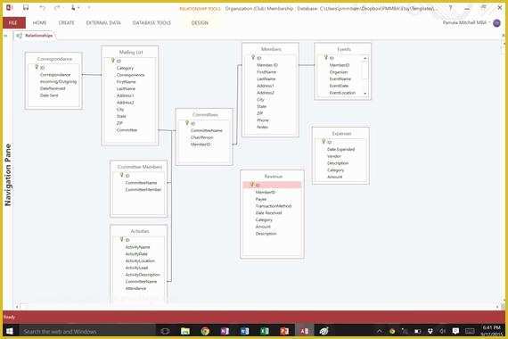Click the primary key icon in Expenses table

(324, 142)
